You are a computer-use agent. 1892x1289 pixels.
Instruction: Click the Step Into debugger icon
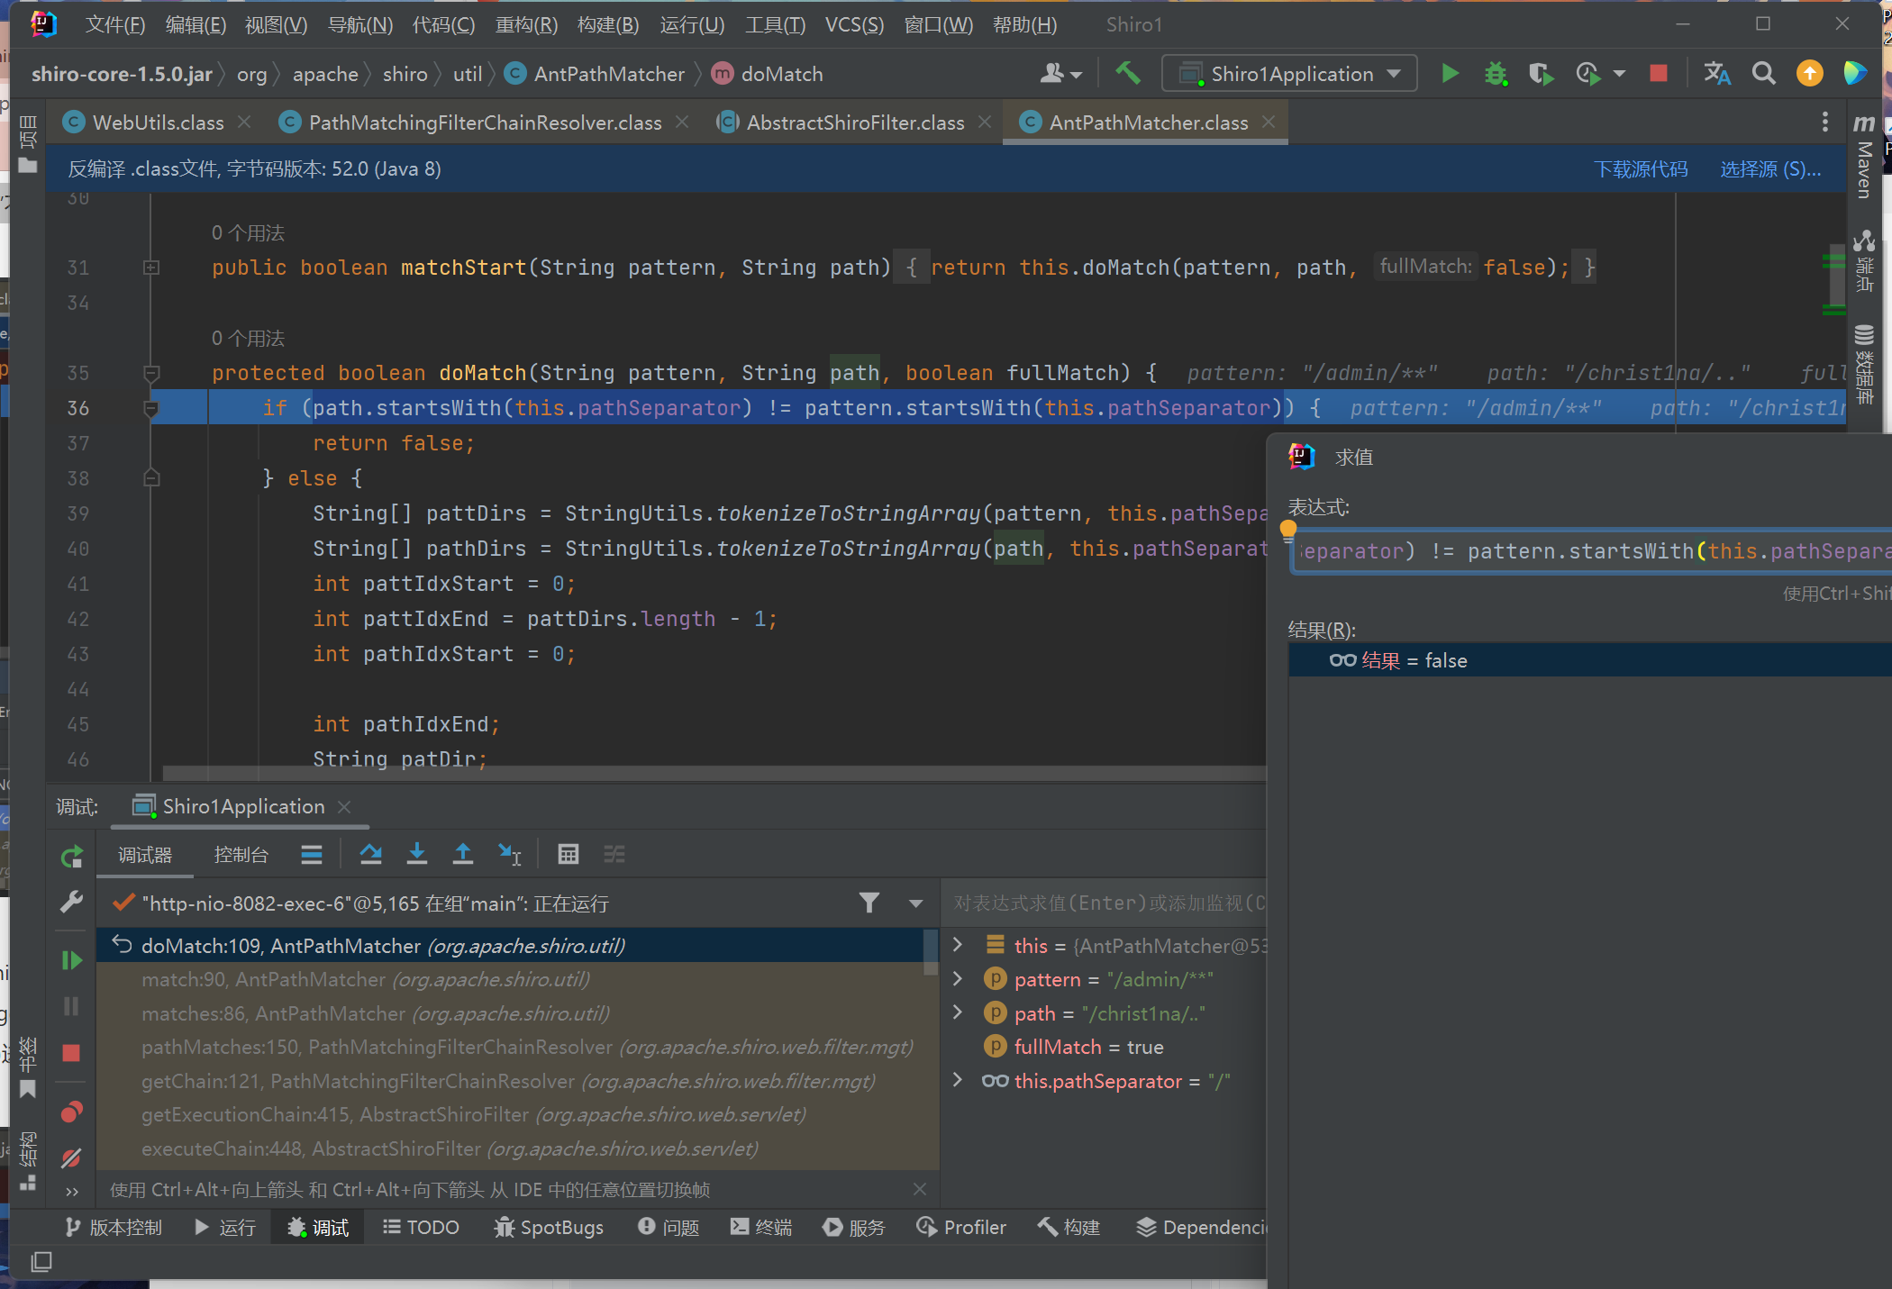click(416, 854)
